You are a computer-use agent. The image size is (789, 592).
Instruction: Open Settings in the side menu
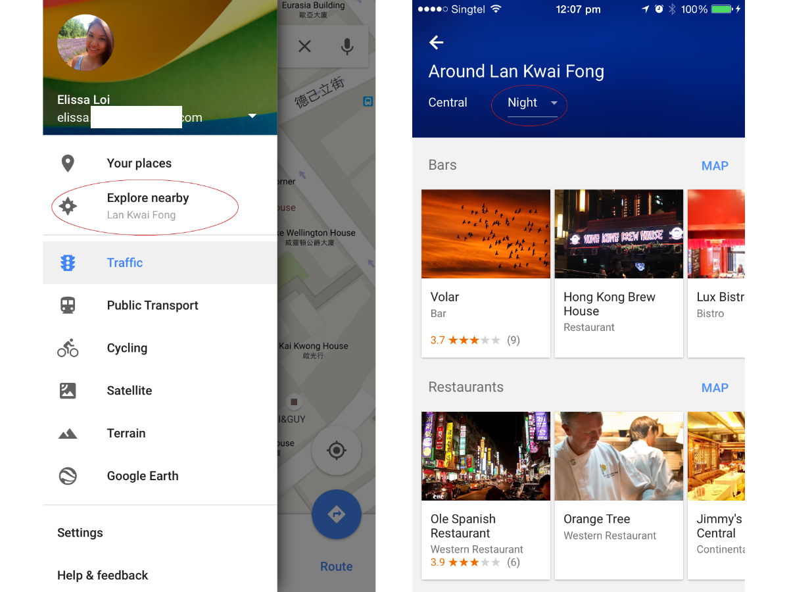(80, 533)
